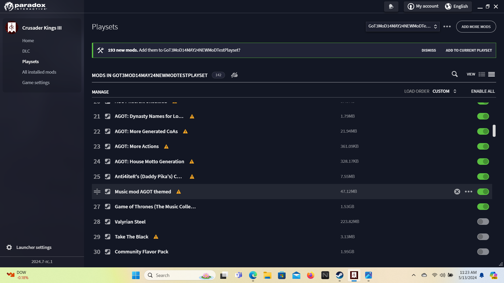Image resolution: width=504 pixels, height=283 pixels.
Task: Open All installed mods
Action: pyautogui.click(x=39, y=72)
